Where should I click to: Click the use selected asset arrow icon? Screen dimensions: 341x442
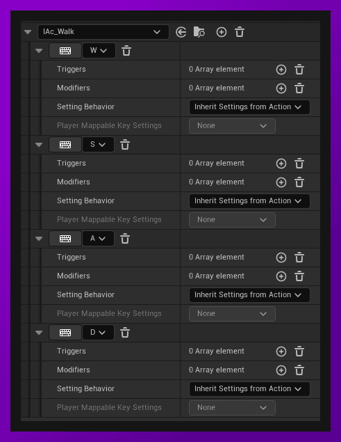181,32
